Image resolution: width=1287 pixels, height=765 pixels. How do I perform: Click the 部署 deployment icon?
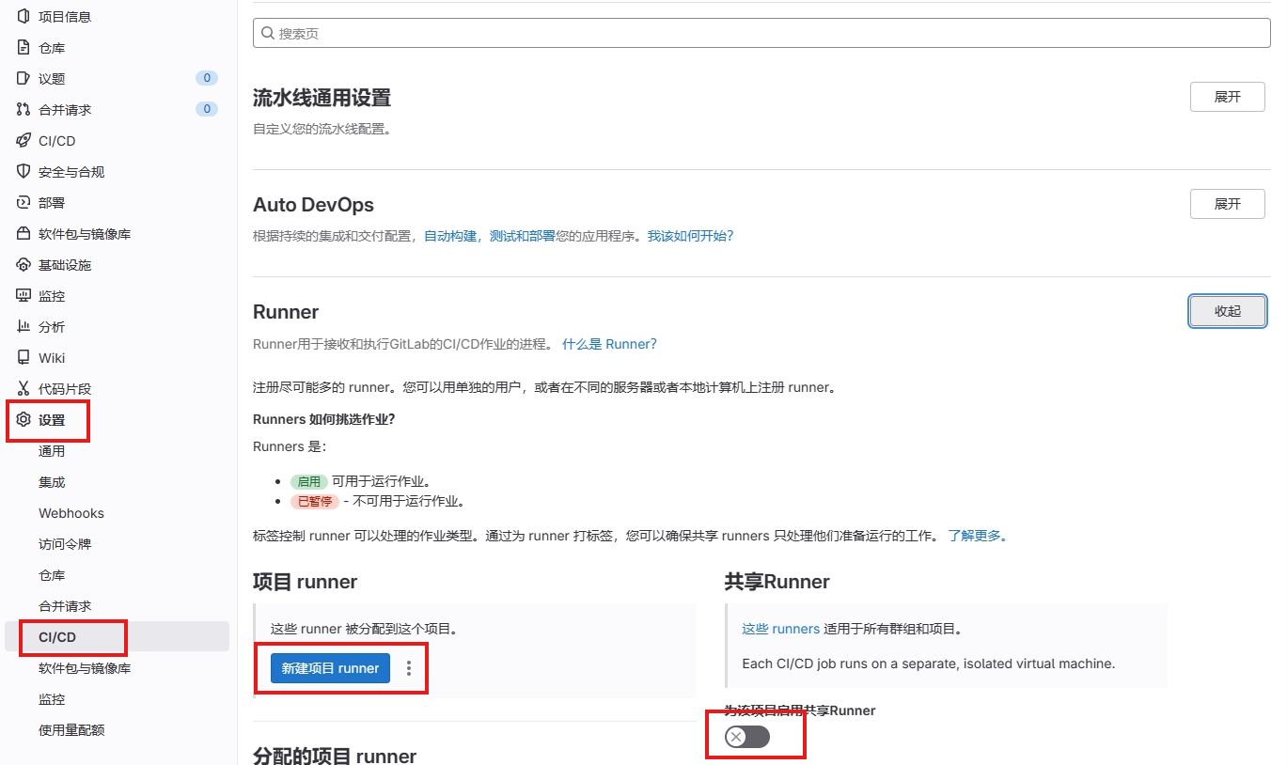click(x=24, y=203)
